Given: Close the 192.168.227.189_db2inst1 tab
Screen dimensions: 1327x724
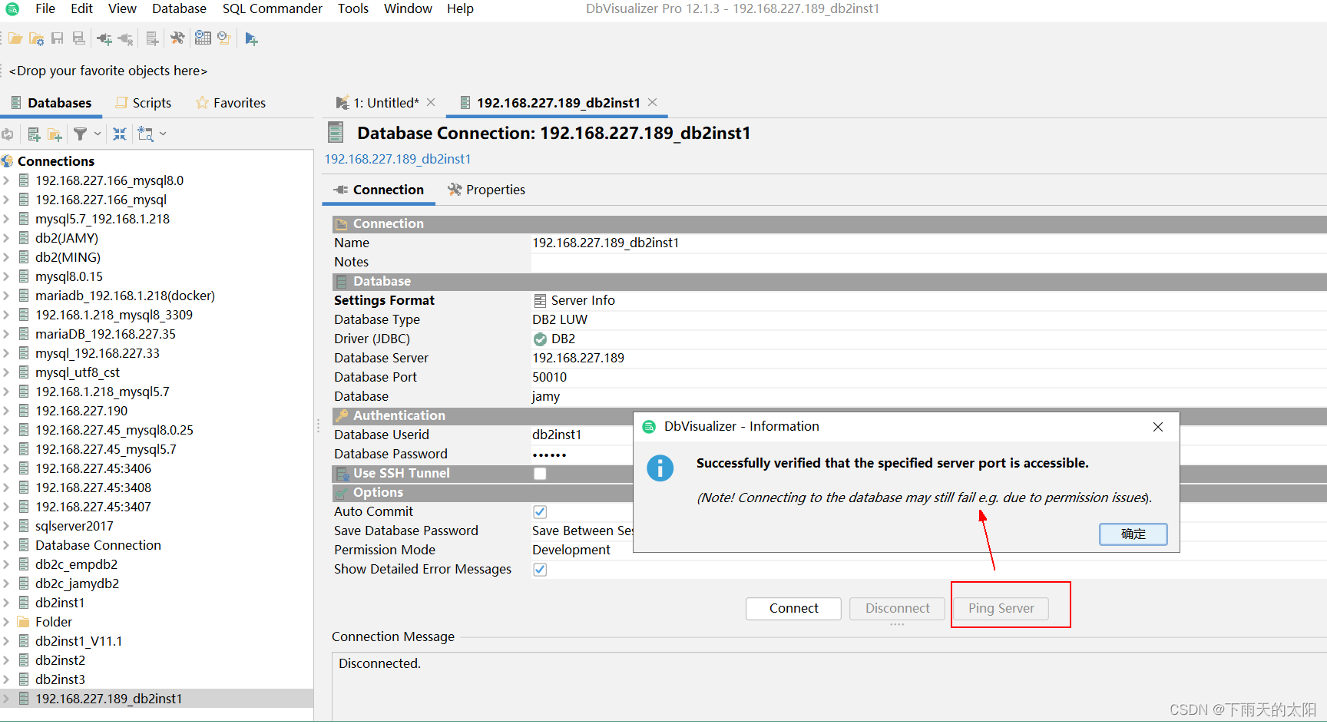Looking at the screenshot, I should click(x=652, y=102).
